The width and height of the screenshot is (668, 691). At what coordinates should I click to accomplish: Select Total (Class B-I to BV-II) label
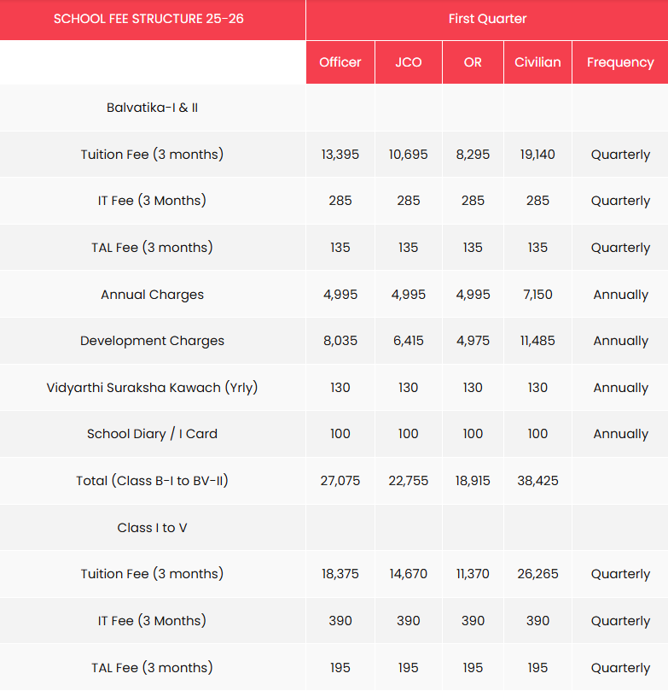(x=153, y=481)
